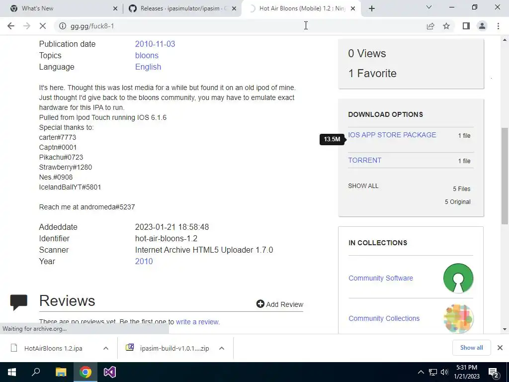
Task: Open the Community Collections link
Action: point(384,318)
